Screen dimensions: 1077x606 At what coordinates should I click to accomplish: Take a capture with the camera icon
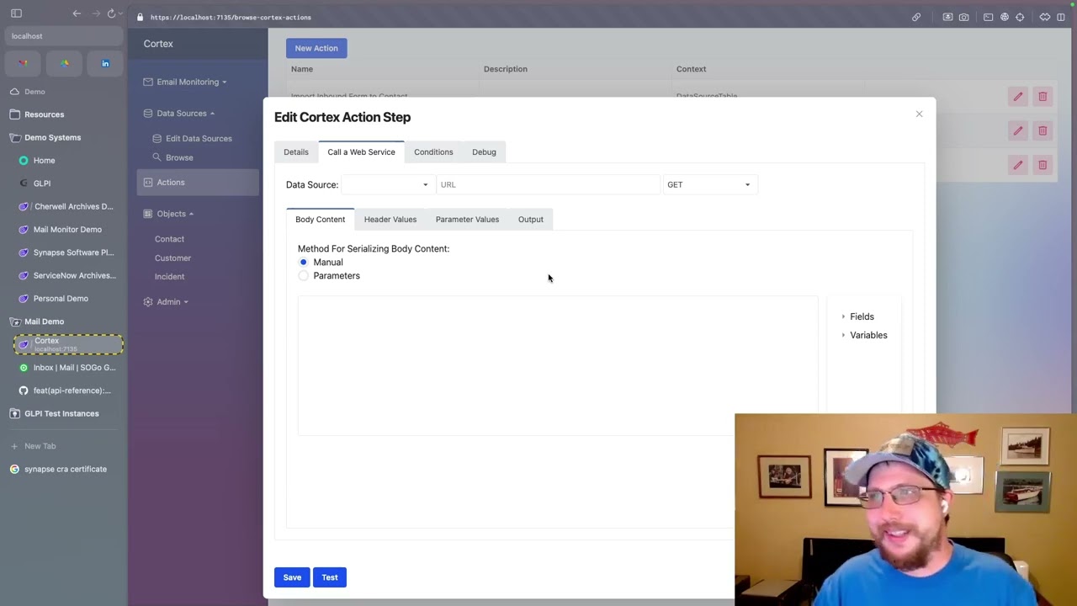[x=964, y=17]
